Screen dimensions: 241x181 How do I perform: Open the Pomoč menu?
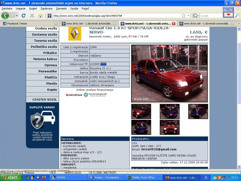click(x=85, y=9)
